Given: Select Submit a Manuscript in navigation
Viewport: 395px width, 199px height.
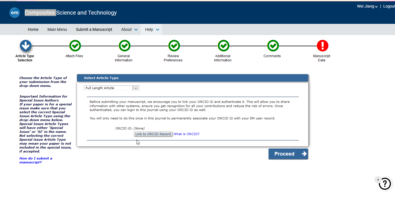Looking at the screenshot, I should click(94, 29).
